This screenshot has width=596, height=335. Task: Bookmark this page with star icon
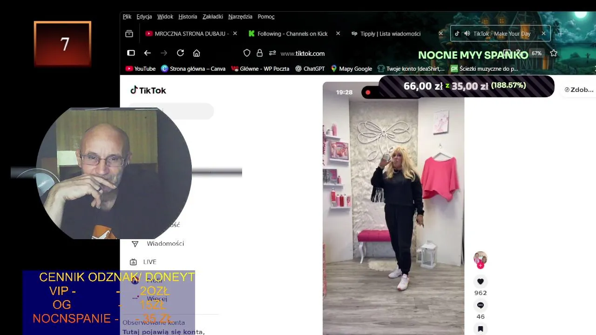click(x=554, y=54)
